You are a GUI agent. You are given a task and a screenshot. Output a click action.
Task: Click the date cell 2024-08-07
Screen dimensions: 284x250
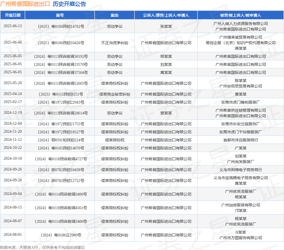[13, 221]
